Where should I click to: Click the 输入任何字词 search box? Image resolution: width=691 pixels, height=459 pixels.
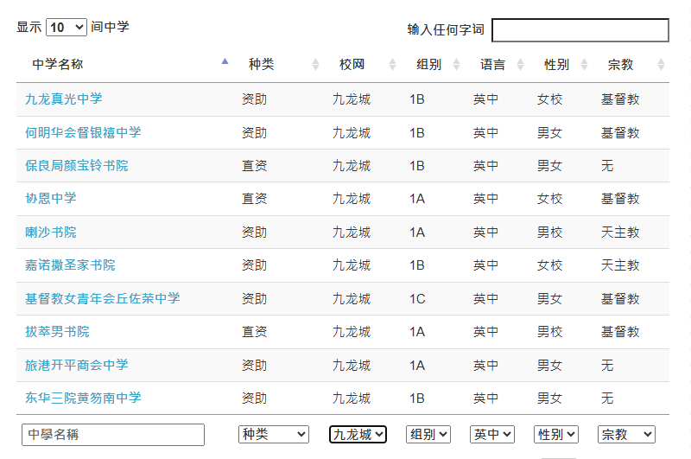click(x=580, y=30)
